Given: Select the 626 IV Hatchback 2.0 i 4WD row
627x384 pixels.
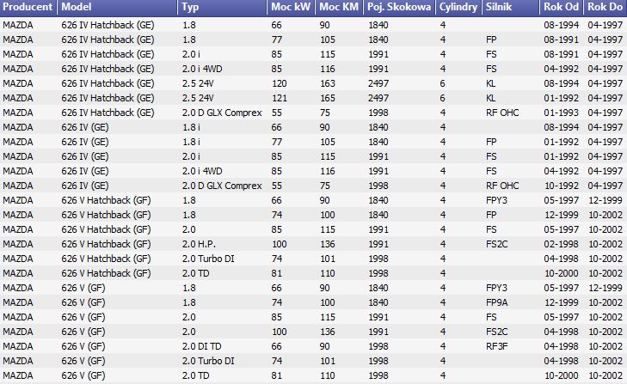Looking at the screenshot, I should coord(313,69).
